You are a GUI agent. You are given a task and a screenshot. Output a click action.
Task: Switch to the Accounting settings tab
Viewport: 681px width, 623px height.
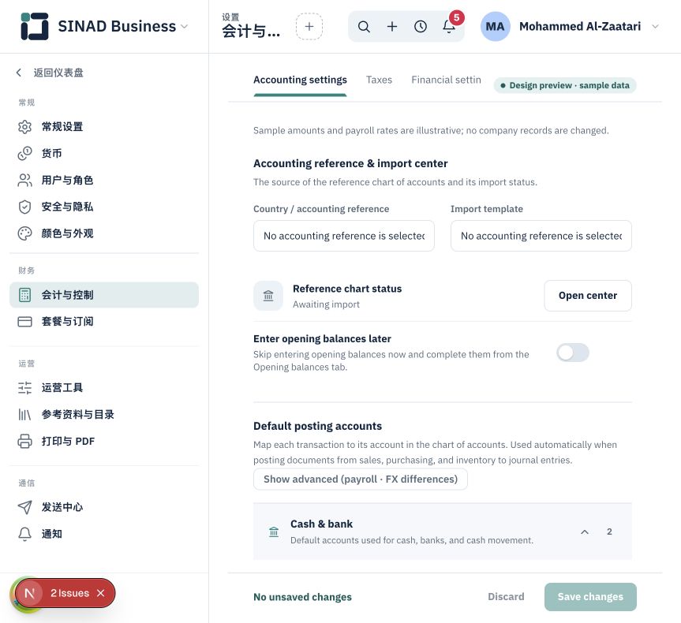coord(300,80)
